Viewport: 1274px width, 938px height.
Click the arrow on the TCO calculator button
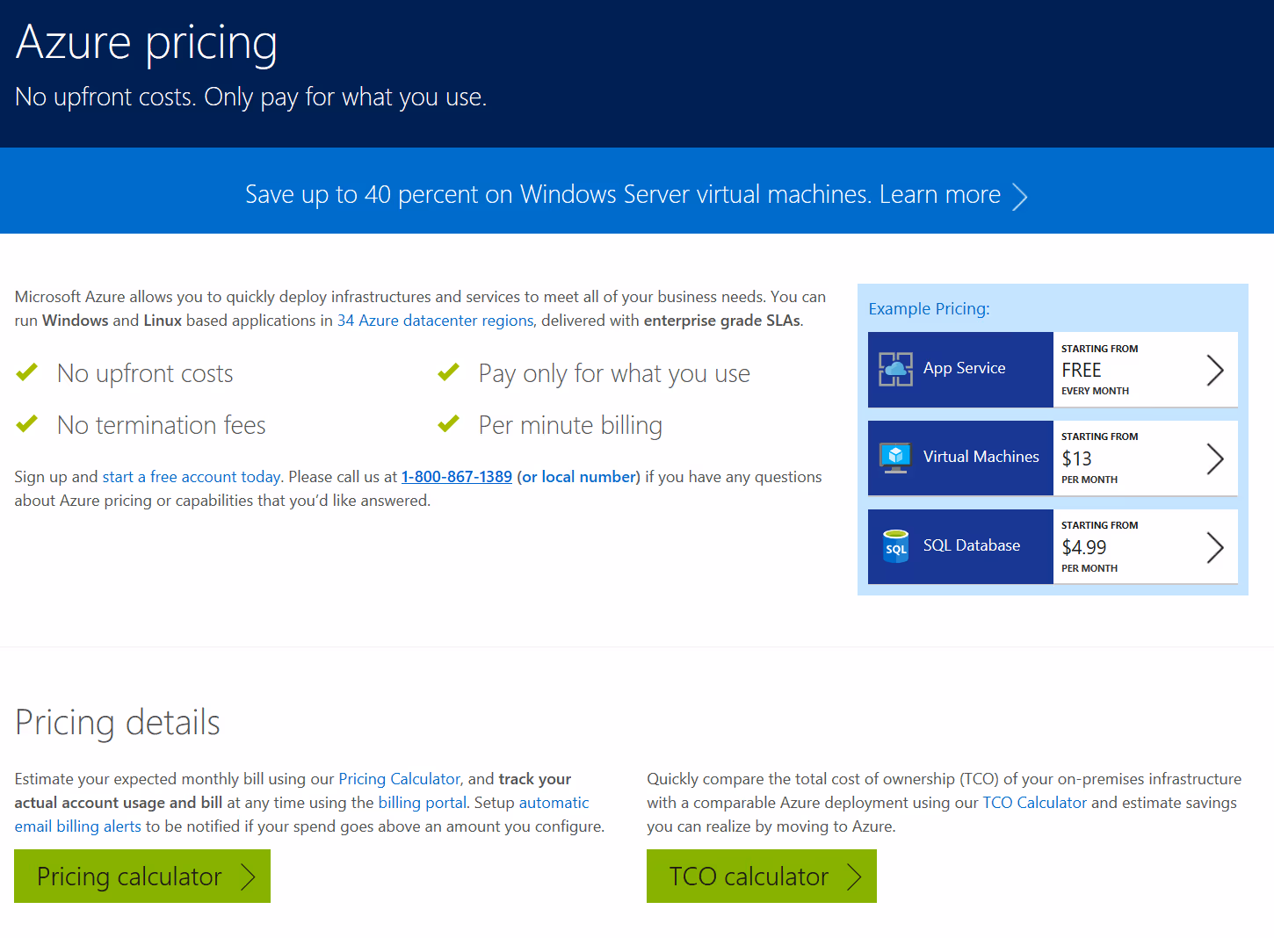(x=854, y=877)
